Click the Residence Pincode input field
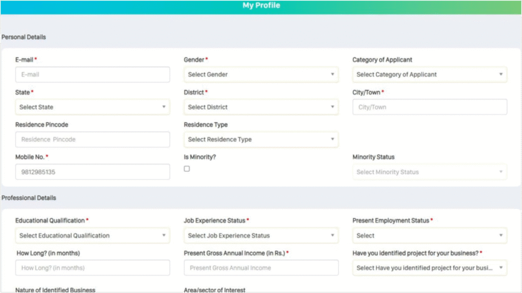 click(x=92, y=139)
